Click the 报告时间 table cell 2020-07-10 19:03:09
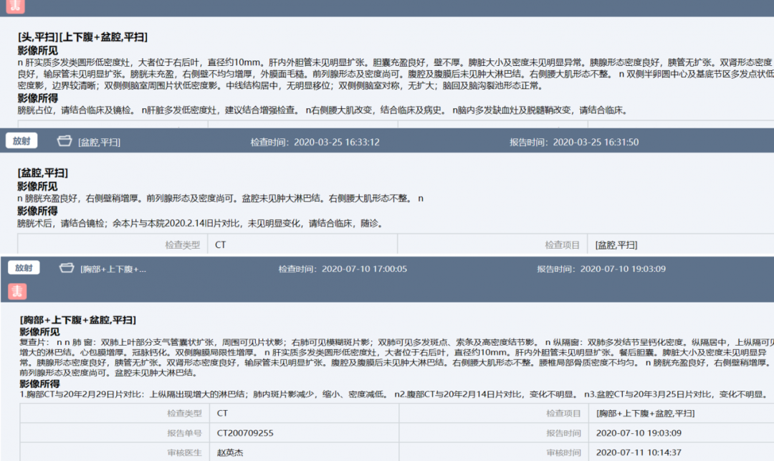Screen dimensions: 774x461 tap(639, 433)
